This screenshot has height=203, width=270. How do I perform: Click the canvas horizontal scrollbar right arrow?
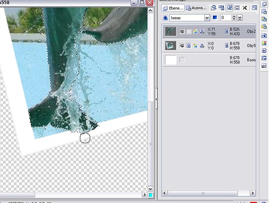144,195
